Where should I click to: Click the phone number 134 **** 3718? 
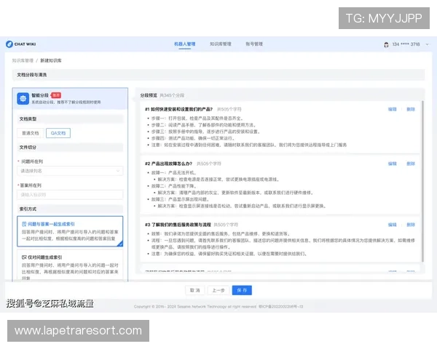(x=406, y=44)
